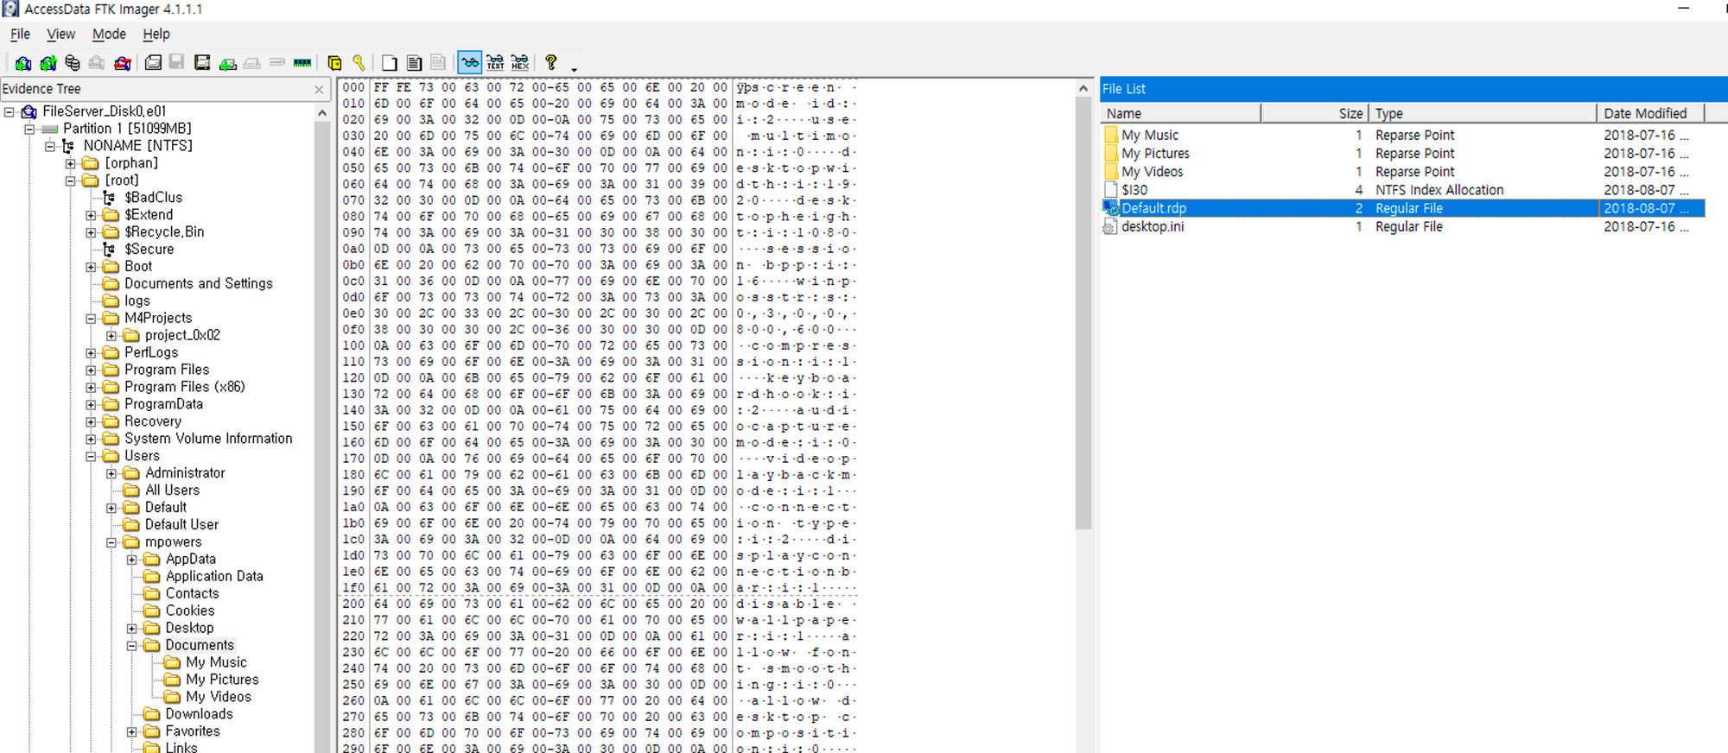The height and width of the screenshot is (753, 1728).
Task: Click the greyed Create Custom Content Image icon
Action: 252,63
